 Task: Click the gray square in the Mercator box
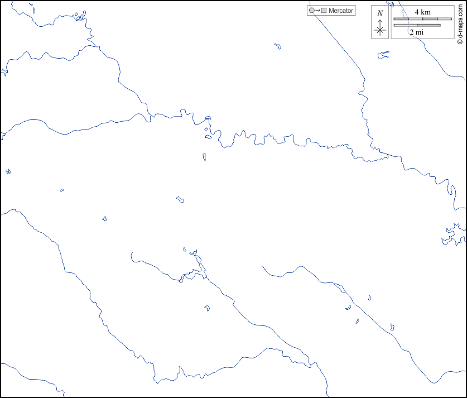(324, 11)
